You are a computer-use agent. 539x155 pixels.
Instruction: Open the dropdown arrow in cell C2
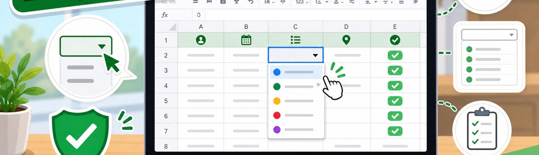315,56
